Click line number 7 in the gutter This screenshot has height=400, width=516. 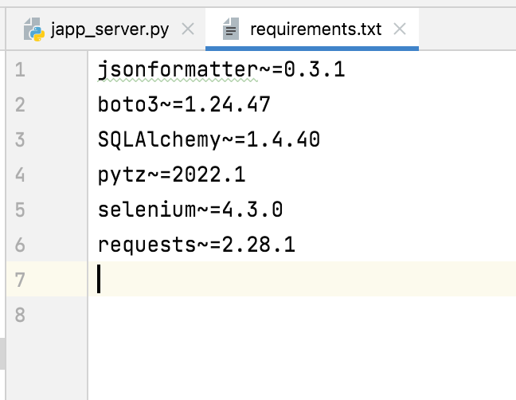click(x=20, y=280)
